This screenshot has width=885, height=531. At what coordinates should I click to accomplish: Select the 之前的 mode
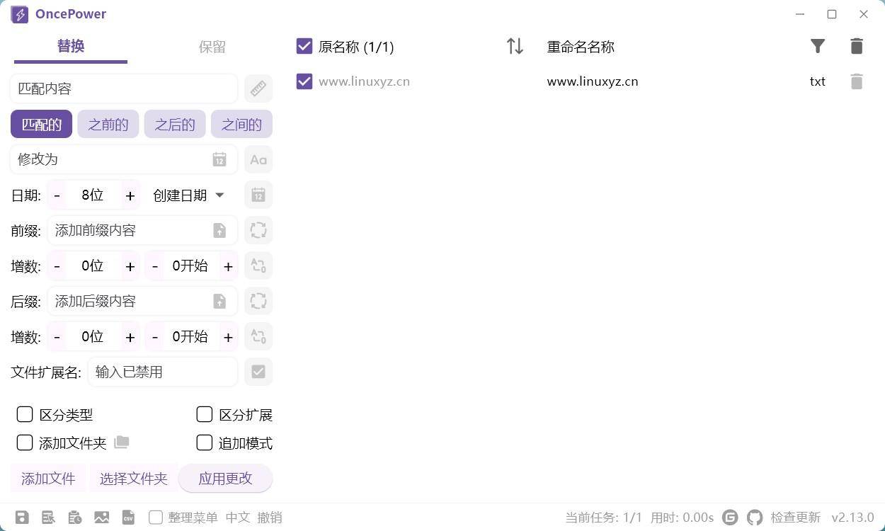pyautogui.click(x=108, y=125)
